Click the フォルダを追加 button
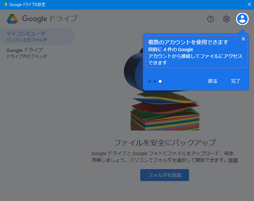254x201 pixels. tap(164, 175)
